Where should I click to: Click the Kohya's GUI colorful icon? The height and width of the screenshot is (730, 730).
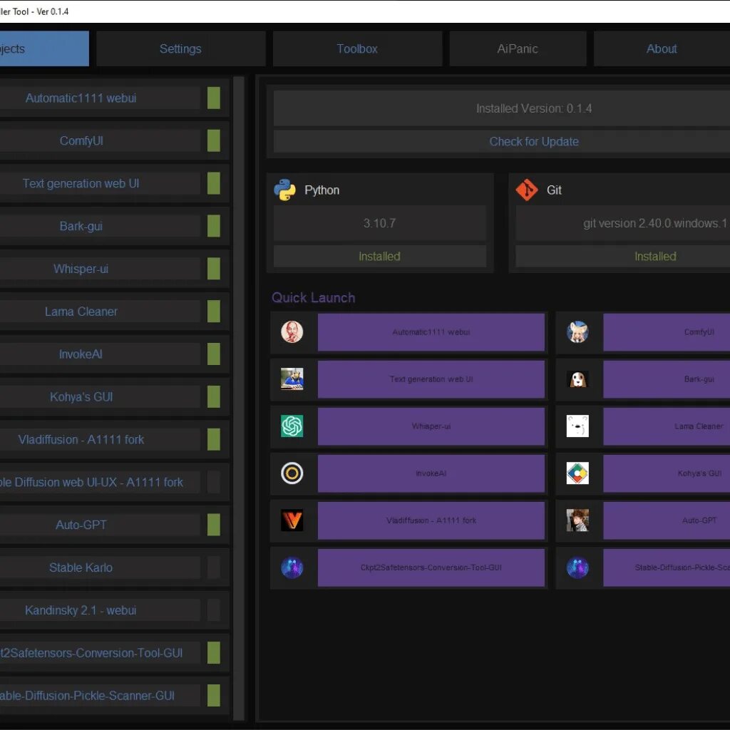click(577, 473)
